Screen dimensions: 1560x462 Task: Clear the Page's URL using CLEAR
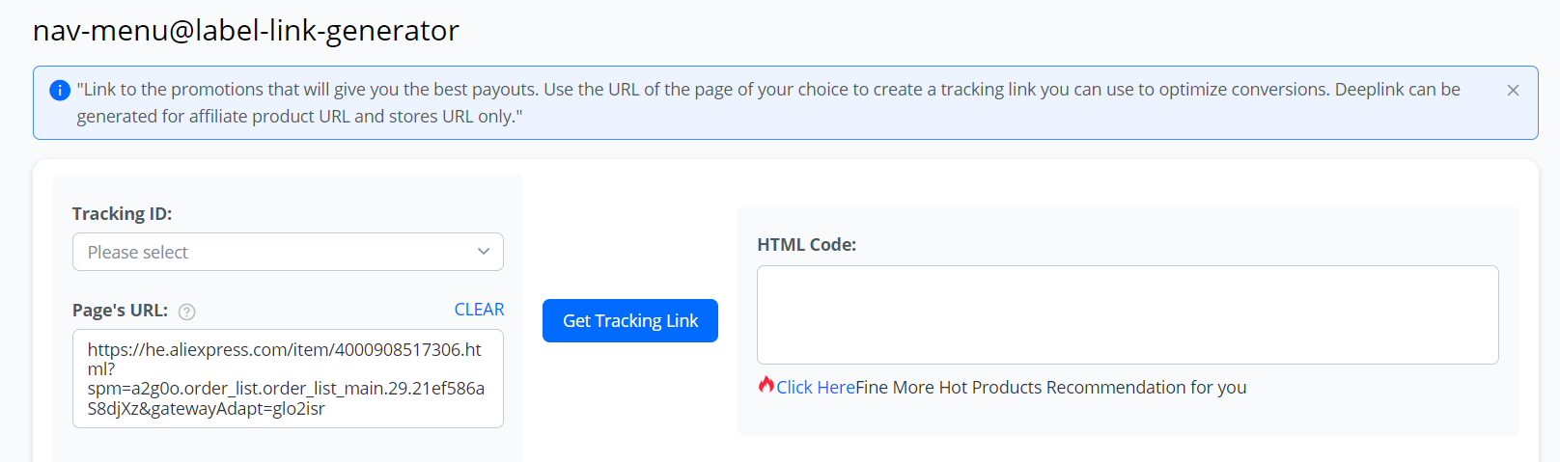pyautogui.click(x=479, y=310)
